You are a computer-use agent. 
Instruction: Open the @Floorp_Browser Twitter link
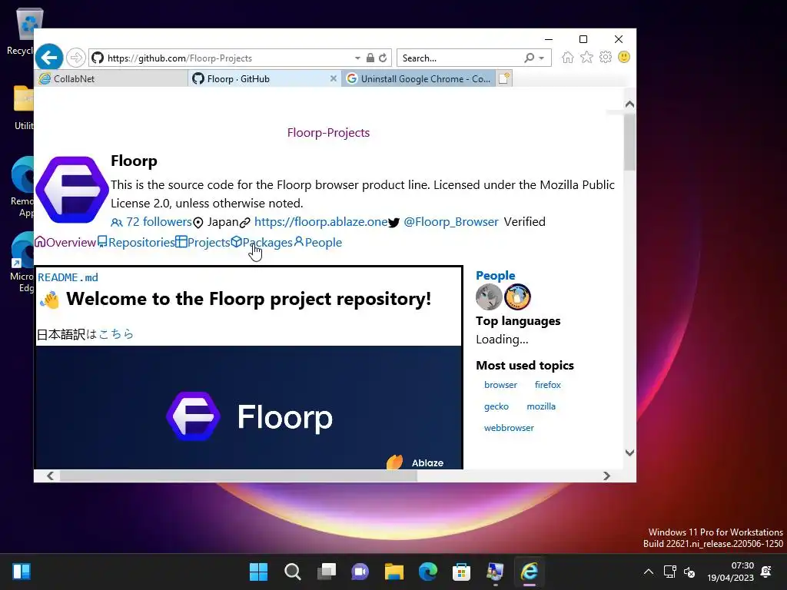[x=450, y=222]
